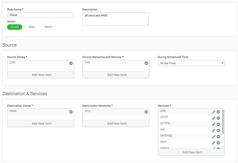Remove LAN from Source Zones
Screen dimensions: 238x163
tap(71, 63)
